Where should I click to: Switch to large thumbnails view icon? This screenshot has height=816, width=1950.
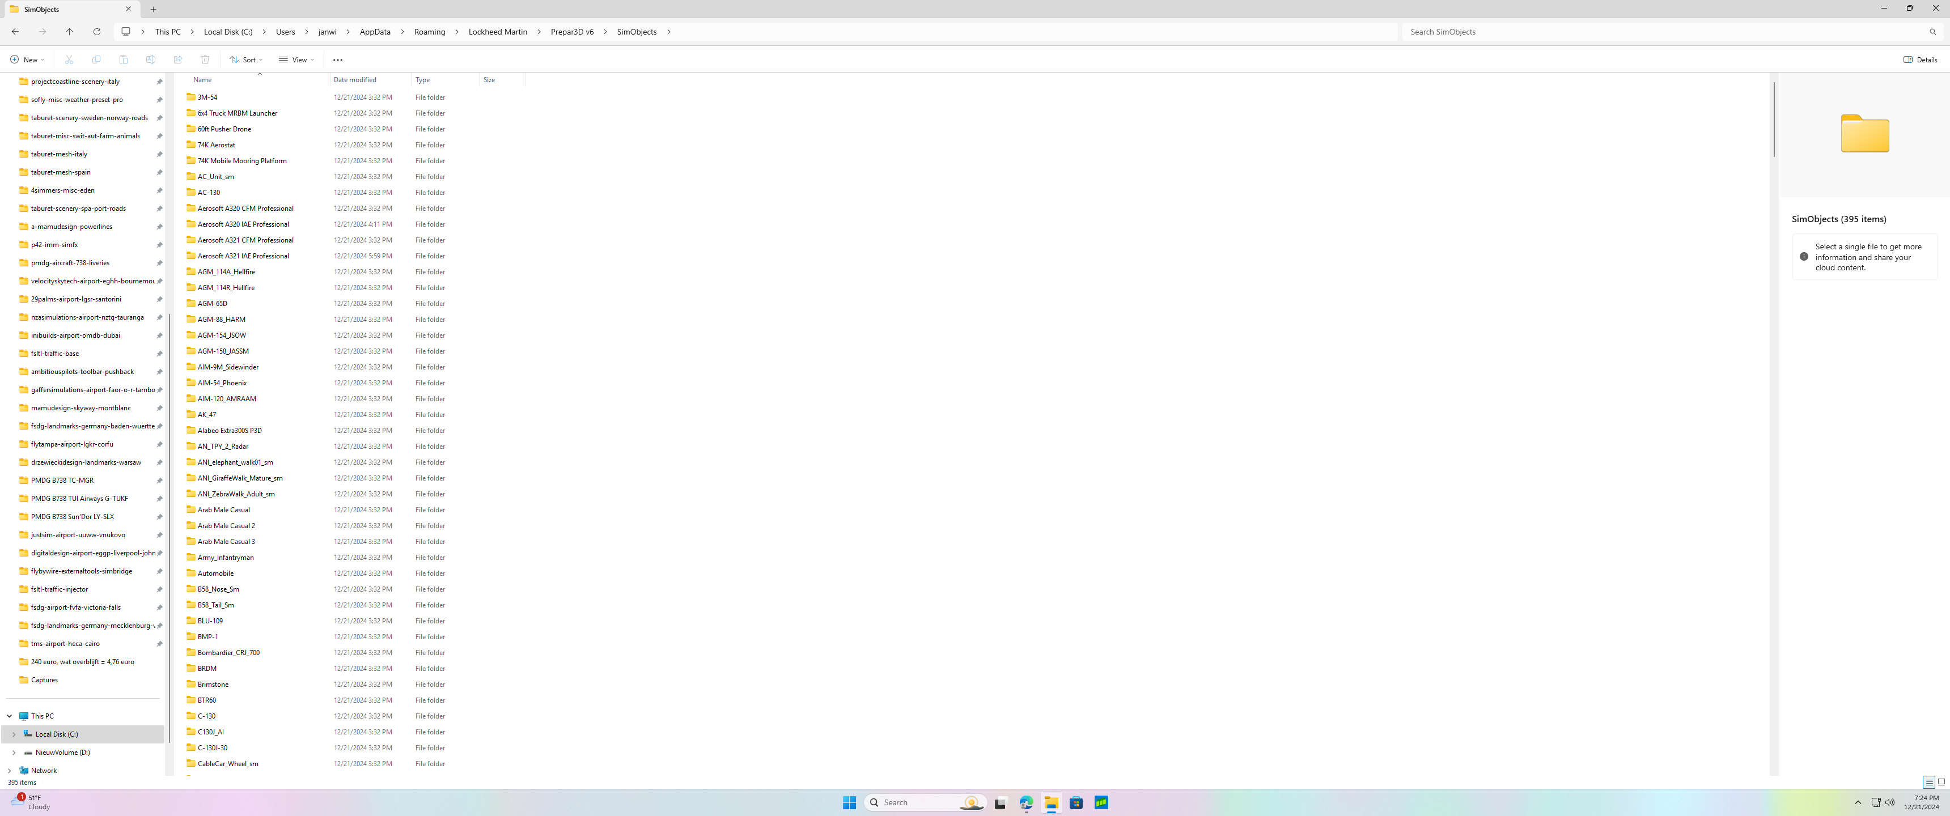[x=1941, y=782]
